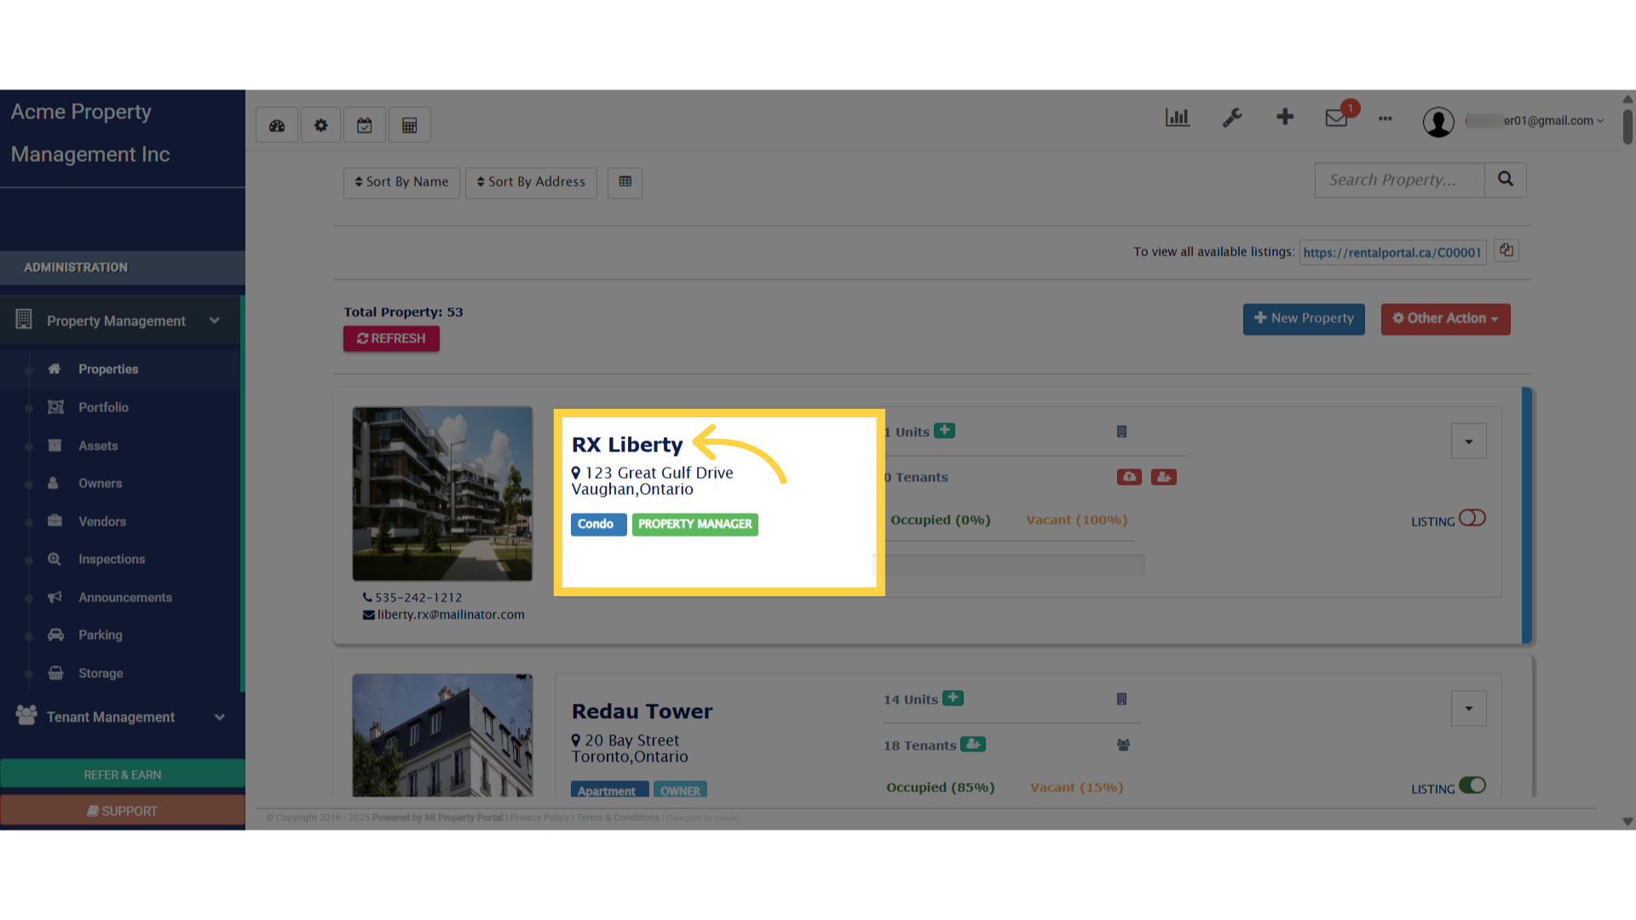Select the Inspections sidebar entry

(112, 559)
